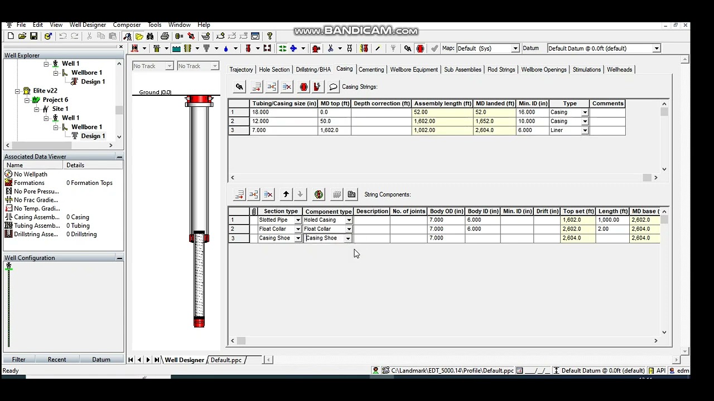This screenshot has width=714, height=401.
Task: Open the Default.ppc document tab
Action: coord(226,360)
